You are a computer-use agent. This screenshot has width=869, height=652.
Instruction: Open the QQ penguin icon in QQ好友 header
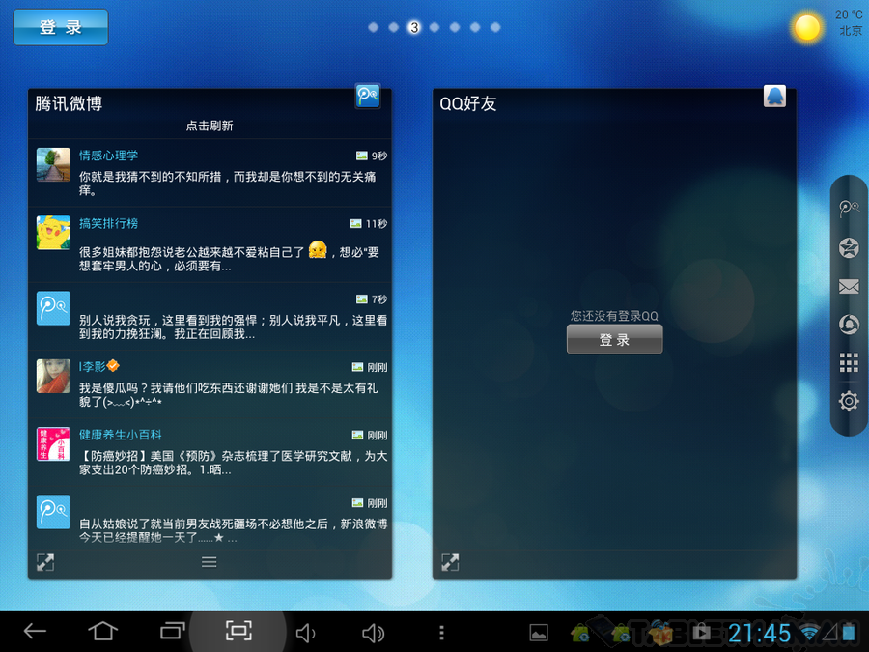(774, 96)
